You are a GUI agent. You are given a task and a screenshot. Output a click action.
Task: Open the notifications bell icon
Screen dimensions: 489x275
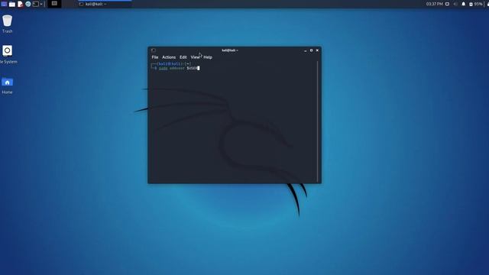coord(464,4)
